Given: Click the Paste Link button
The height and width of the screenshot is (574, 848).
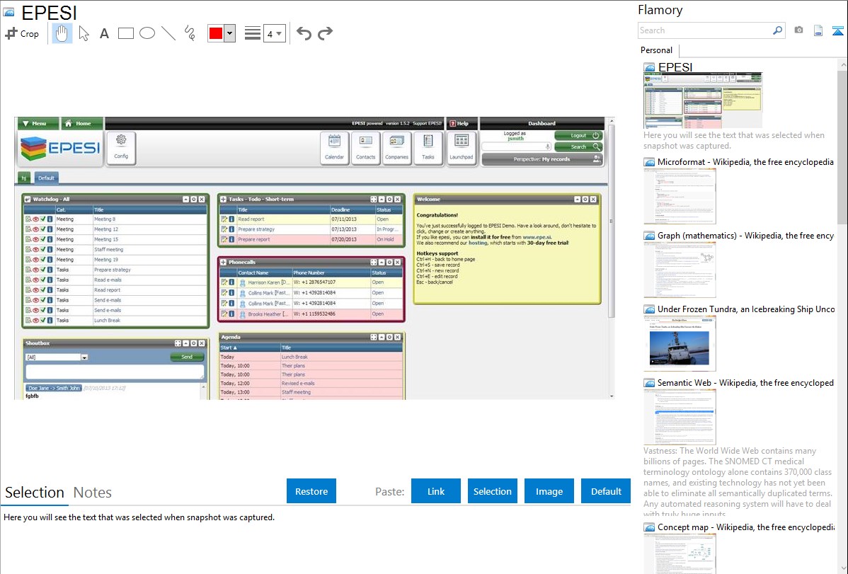Looking at the screenshot, I should 436,491.
